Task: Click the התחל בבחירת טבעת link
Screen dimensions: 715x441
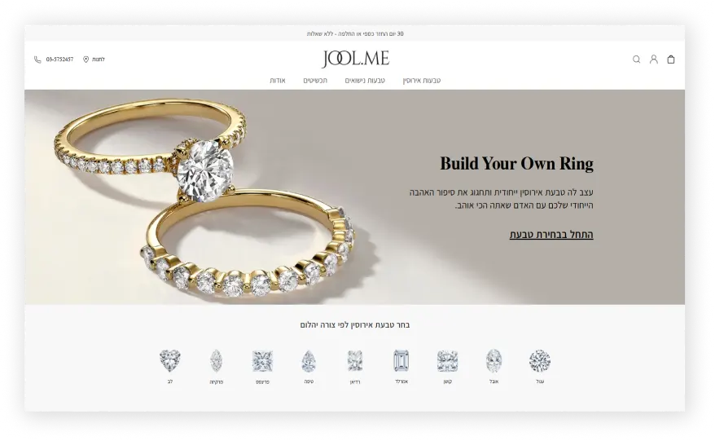Action: point(551,234)
